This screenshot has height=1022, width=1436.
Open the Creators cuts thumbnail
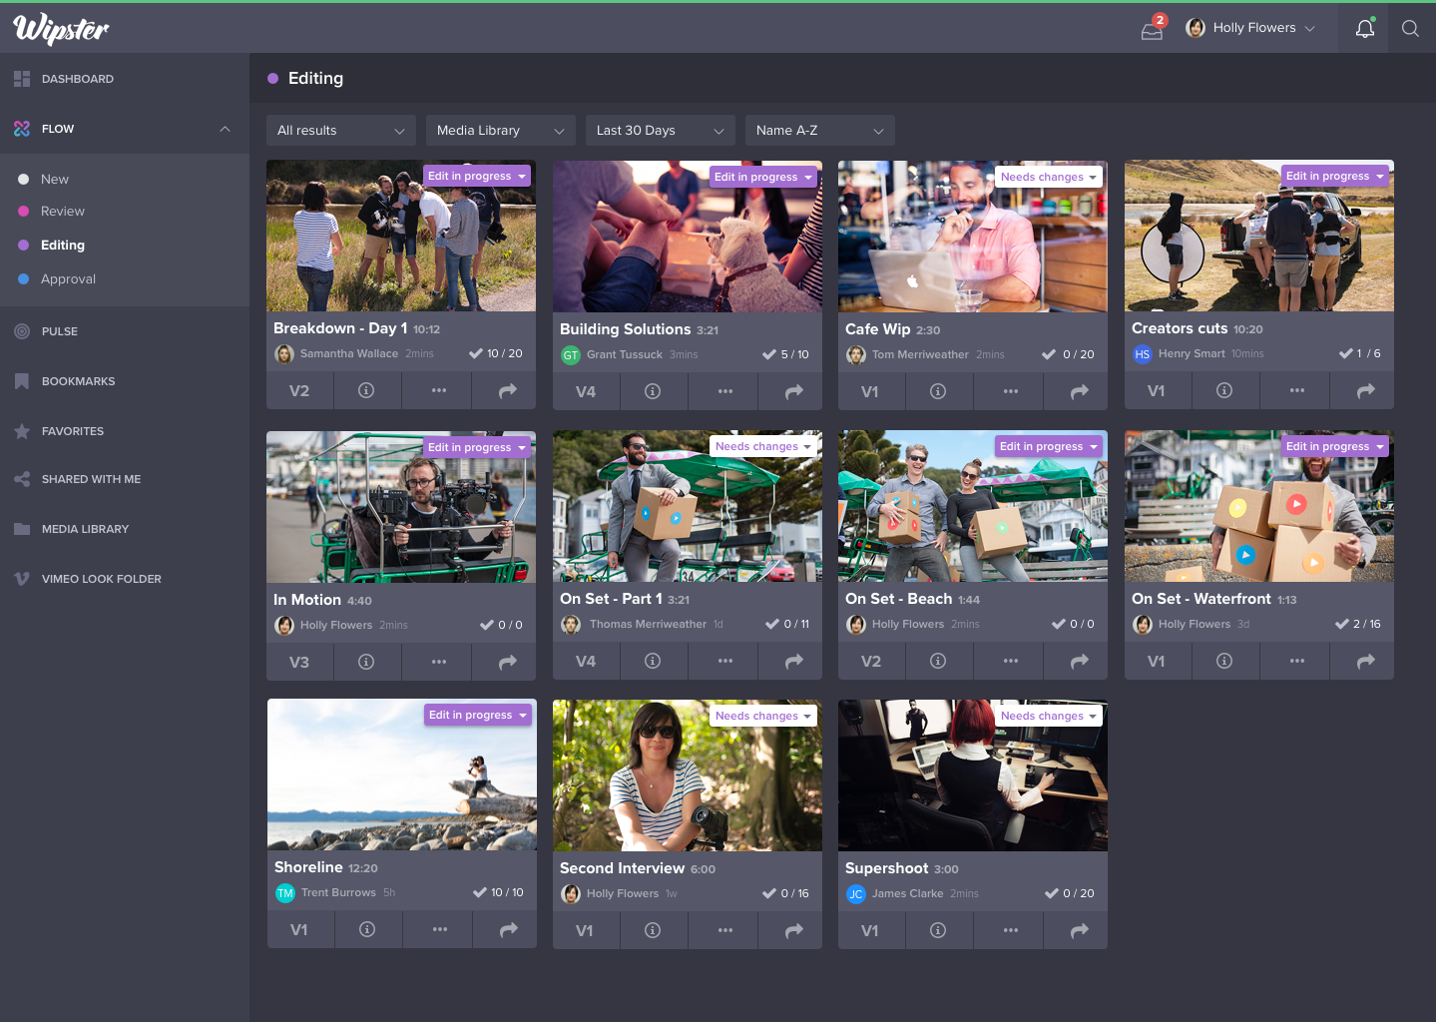1259,236
